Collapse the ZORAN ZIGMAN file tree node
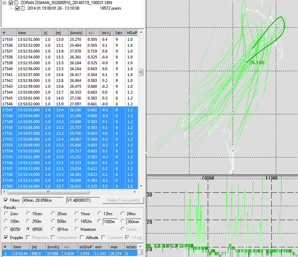The image size is (298, 257). coord(5,3)
